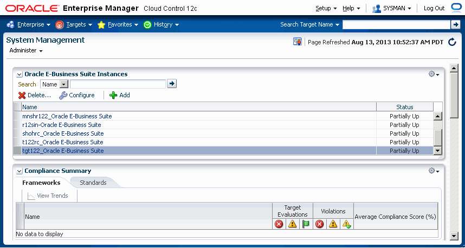
Task: Open t122rc_Oracle E-Business Suite link
Action: coord(63,142)
